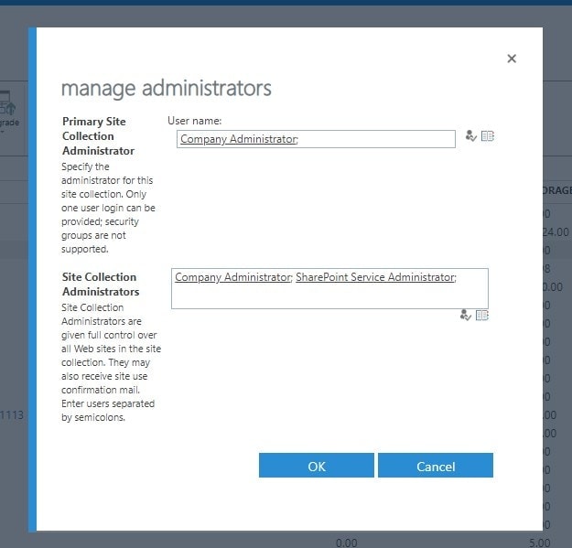This screenshot has height=548, width=572.
Task: Close the manage administrators dialog with X
Action: pyautogui.click(x=512, y=59)
